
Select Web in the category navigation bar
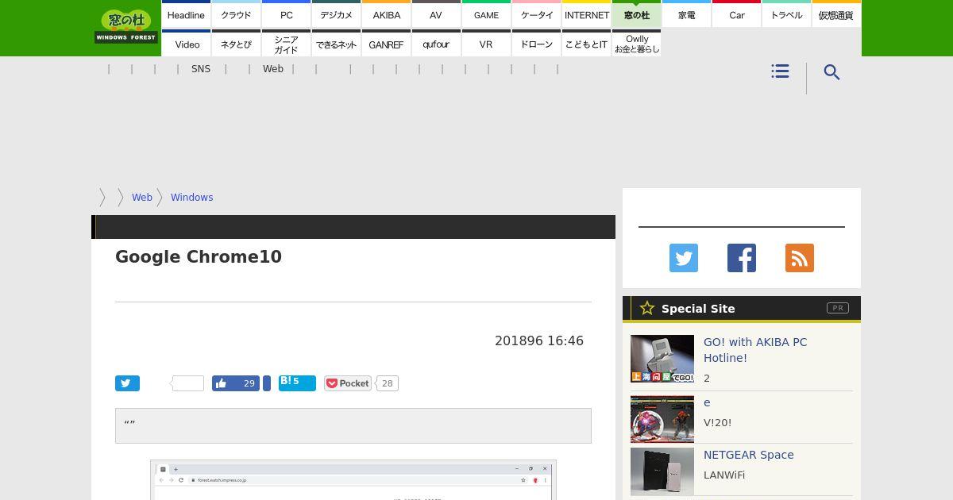[x=273, y=69]
